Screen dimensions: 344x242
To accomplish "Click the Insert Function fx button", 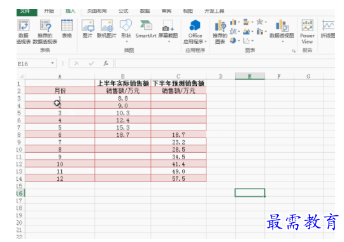I will tap(106, 64).
